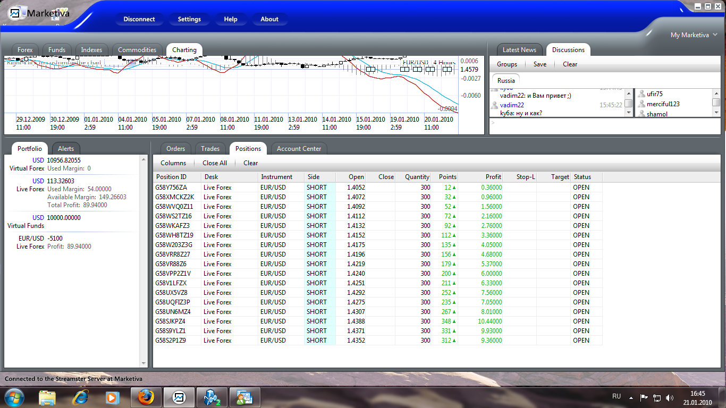The height and width of the screenshot is (408, 726).
Task: Click the Internet Explorer taskbar icon
Action: (x=80, y=397)
